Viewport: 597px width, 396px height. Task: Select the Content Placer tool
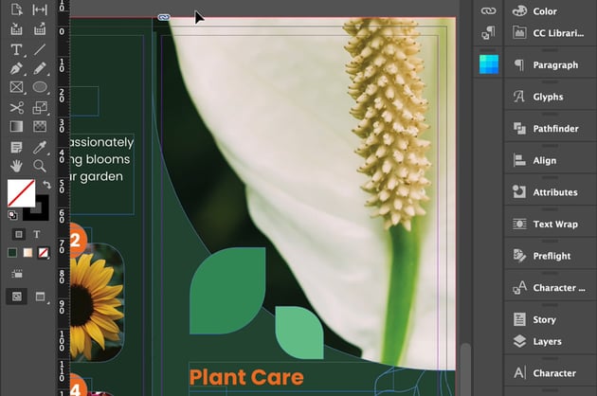(40, 29)
